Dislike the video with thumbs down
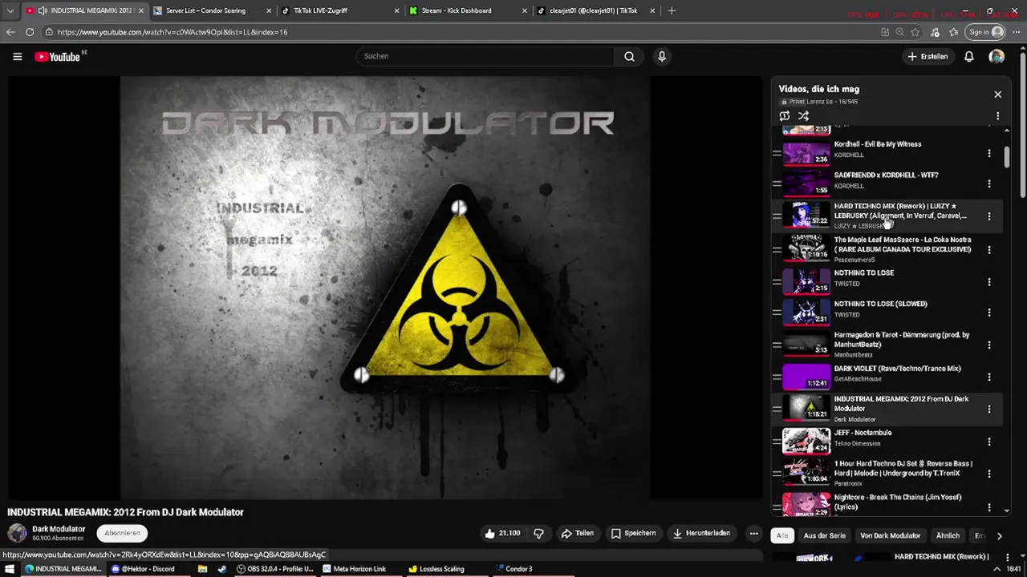Viewport: 1027px width, 577px height. click(538, 533)
